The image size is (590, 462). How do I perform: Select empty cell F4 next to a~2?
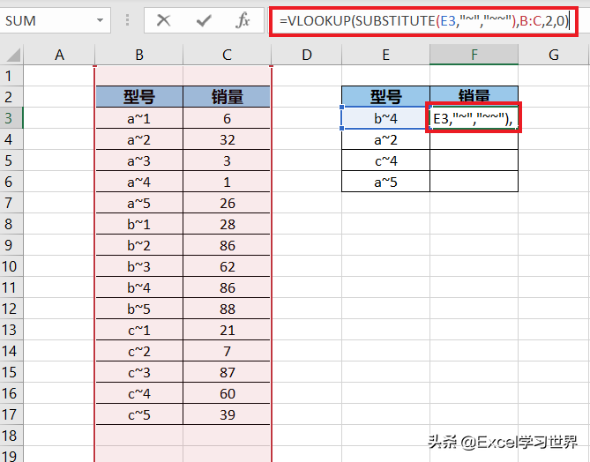tap(474, 140)
